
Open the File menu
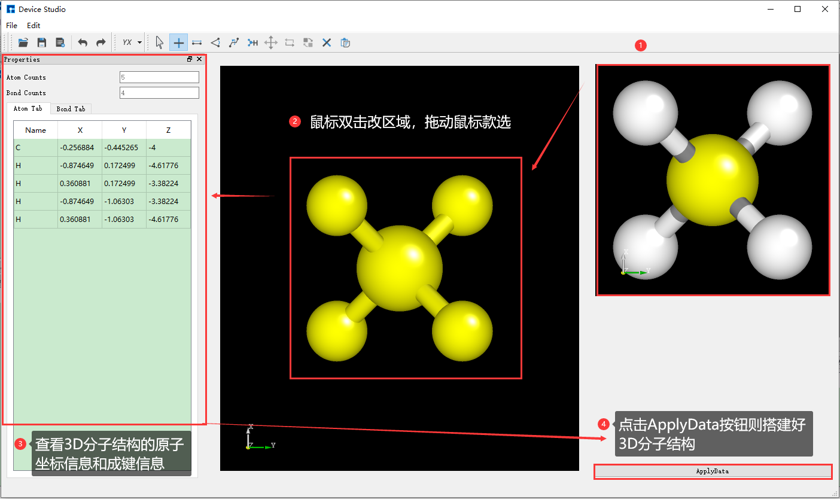point(11,25)
